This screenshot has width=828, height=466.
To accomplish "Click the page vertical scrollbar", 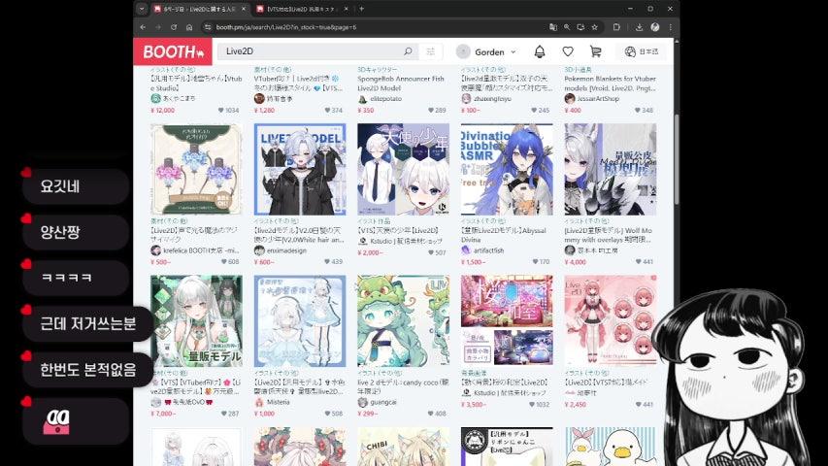I will tap(676, 158).
